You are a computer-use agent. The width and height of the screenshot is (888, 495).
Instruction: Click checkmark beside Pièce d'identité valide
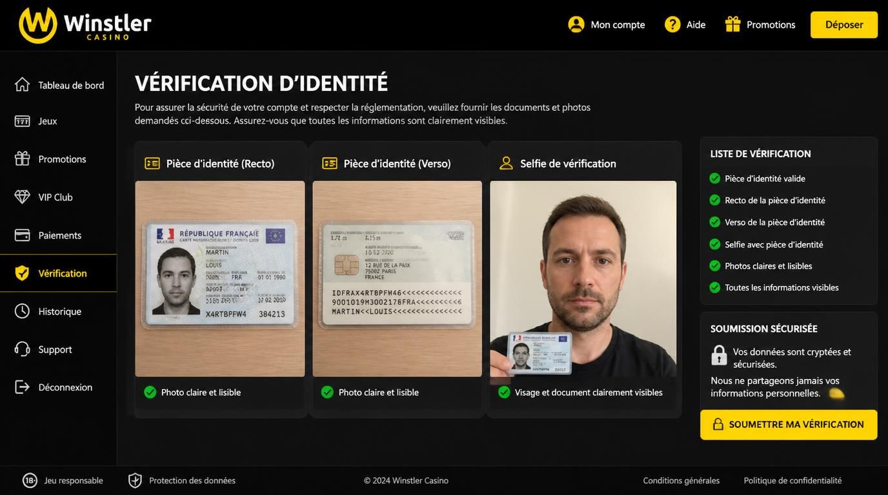(x=715, y=178)
